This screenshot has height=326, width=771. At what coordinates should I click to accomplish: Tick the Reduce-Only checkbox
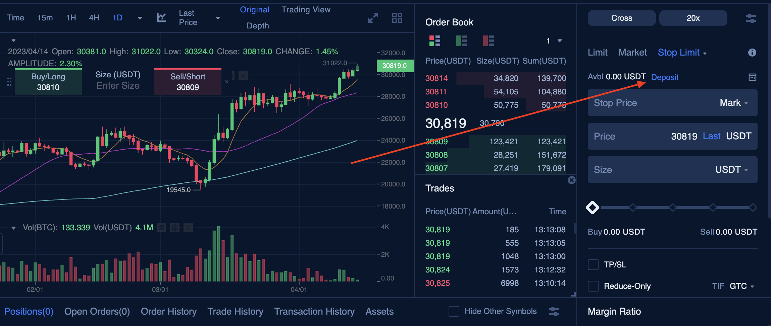pos(593,286)
